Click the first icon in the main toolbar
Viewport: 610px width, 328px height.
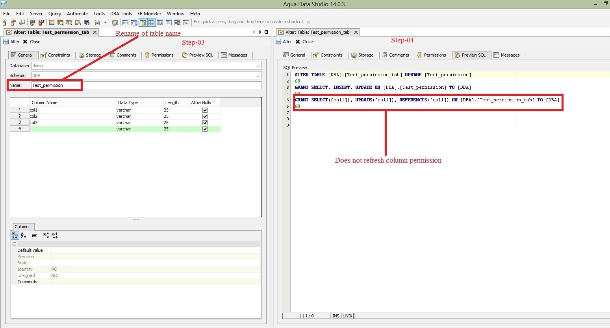point(5,22)
